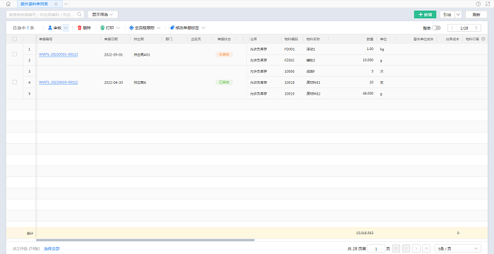This screenshot has height=254, width=494.
Task: Click the green add new button
Action: 425,15
